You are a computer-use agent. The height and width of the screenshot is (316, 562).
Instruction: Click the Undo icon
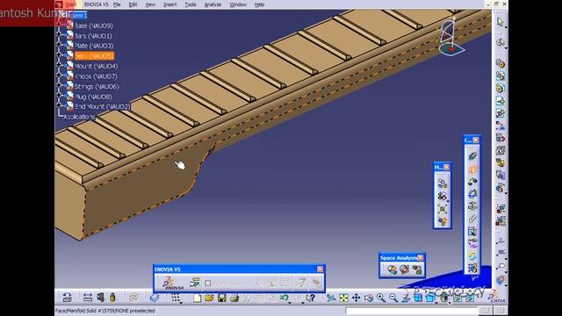pyautogui.click(x=285, y=298)
